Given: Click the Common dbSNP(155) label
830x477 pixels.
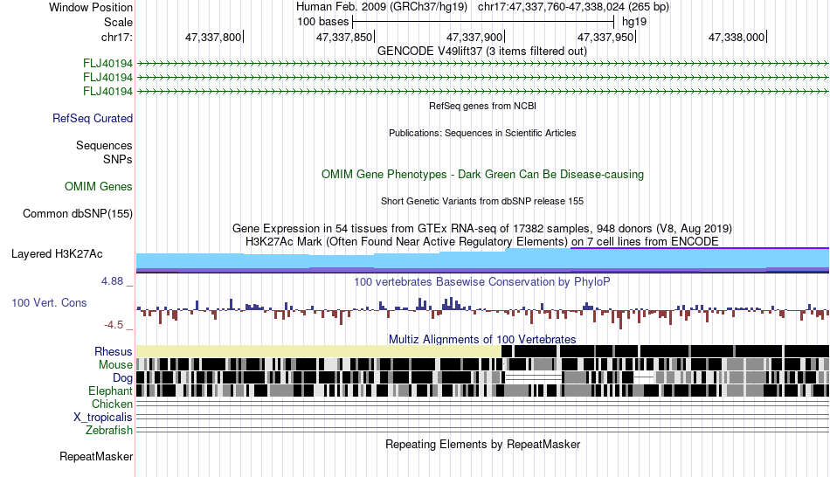Looking at the screenshot, I should [x=77, y=213].
